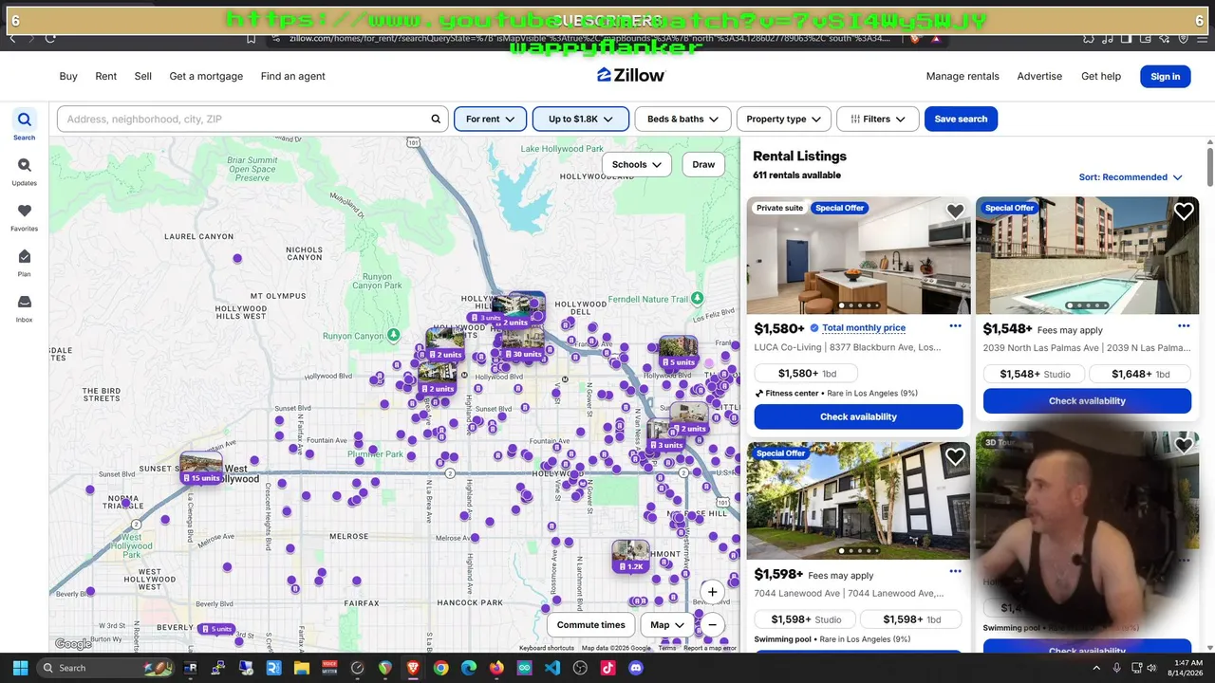The image size is (1215, 683).
Task: Open the Brave Shields icon
Action: pos(917,38)
